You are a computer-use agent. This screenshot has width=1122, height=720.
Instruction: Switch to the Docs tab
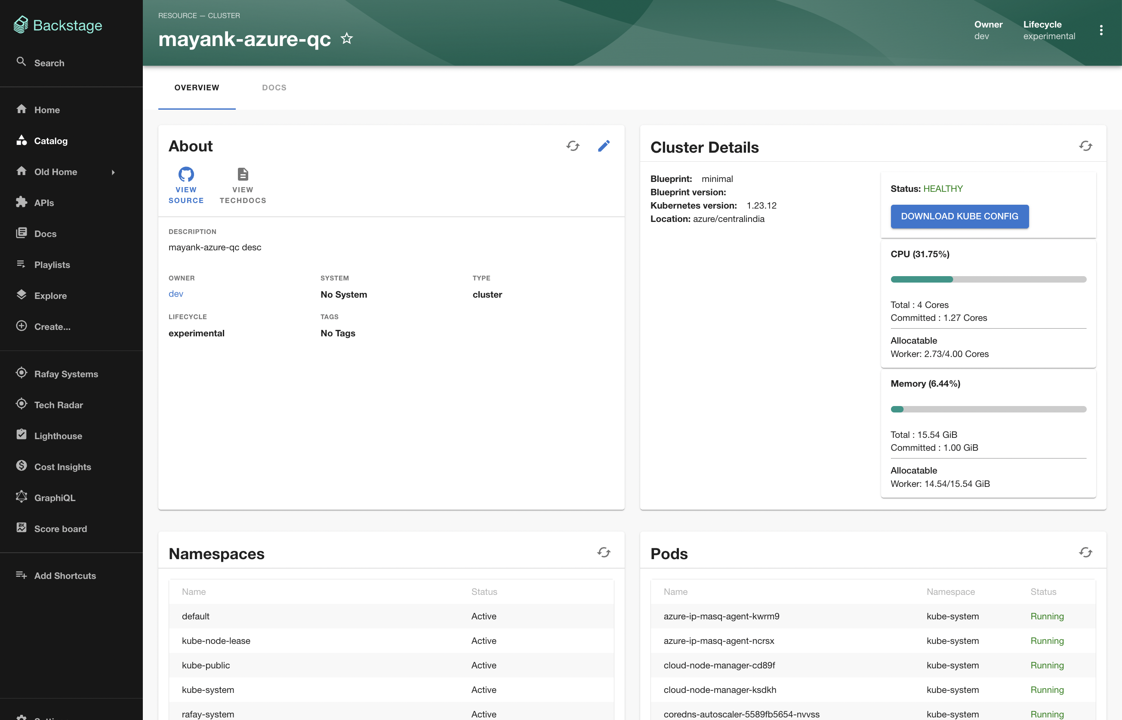274,87
